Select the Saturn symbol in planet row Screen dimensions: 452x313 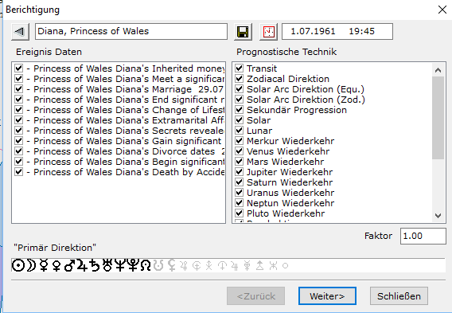tap(94, 266)
